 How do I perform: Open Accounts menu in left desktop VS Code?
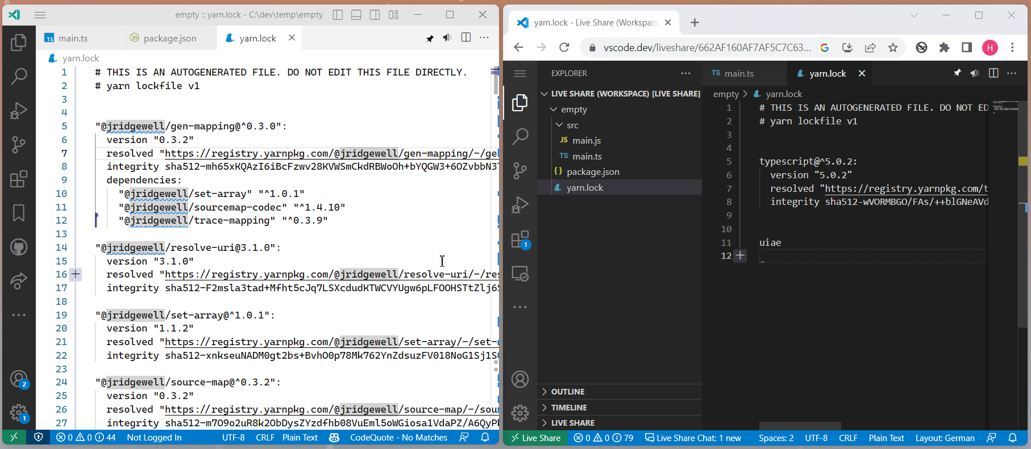pyautogui.click(x=19, y=379)
